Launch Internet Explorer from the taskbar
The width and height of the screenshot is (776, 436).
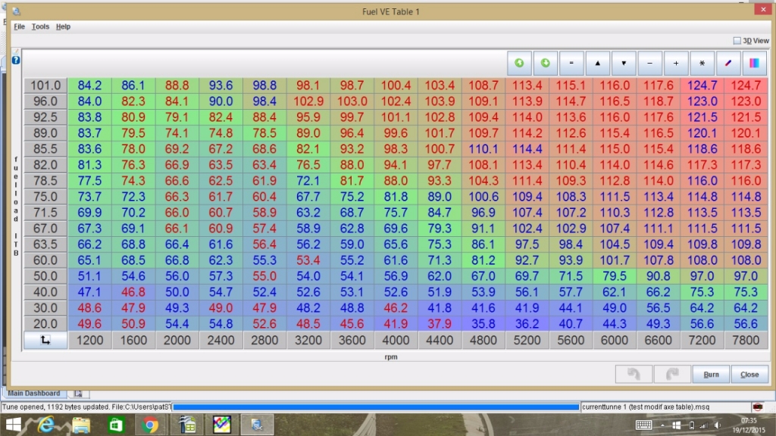pyautogui.click(x=46, y=425)
